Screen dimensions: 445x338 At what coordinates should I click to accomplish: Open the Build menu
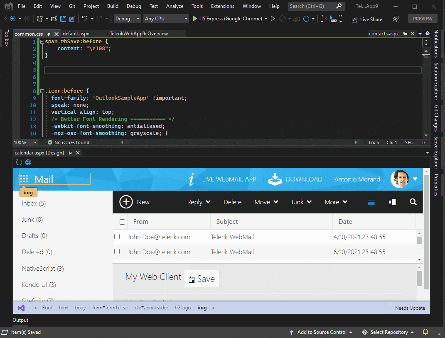(x=113, y=6)
